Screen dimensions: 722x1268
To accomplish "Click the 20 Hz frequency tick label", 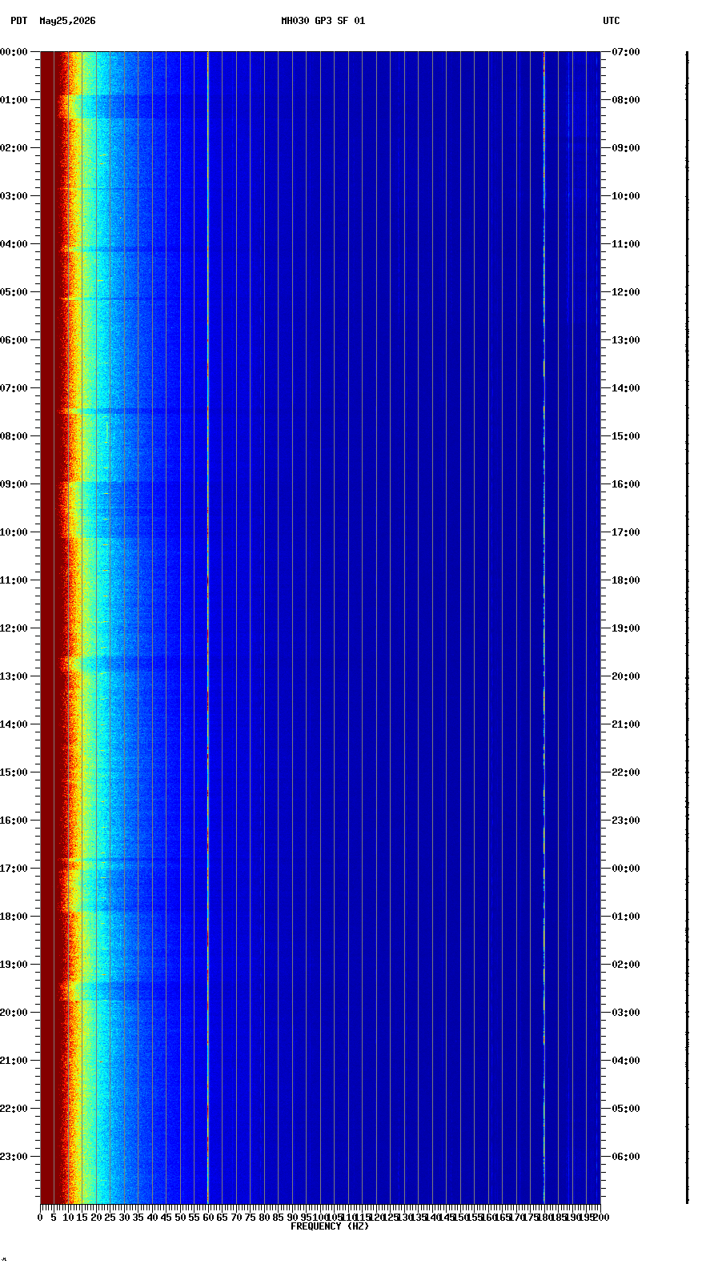I will click(x=96, y=1218).
